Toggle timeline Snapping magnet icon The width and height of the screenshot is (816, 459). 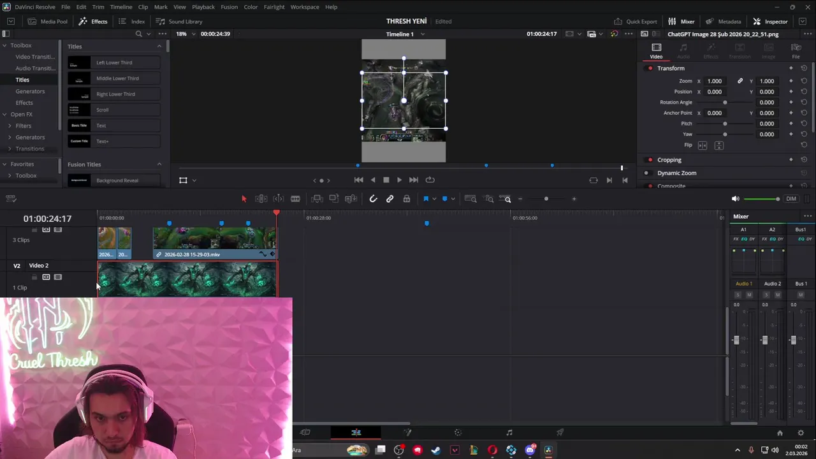[x=374, y=199]
